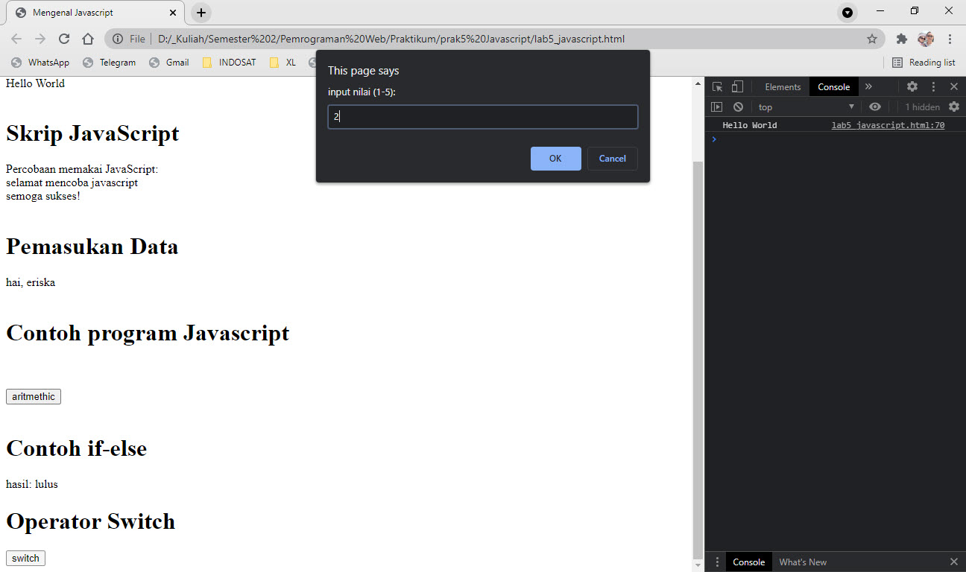
Task: Open the 'top' execution context dropdown
Action: coord(805,107)
